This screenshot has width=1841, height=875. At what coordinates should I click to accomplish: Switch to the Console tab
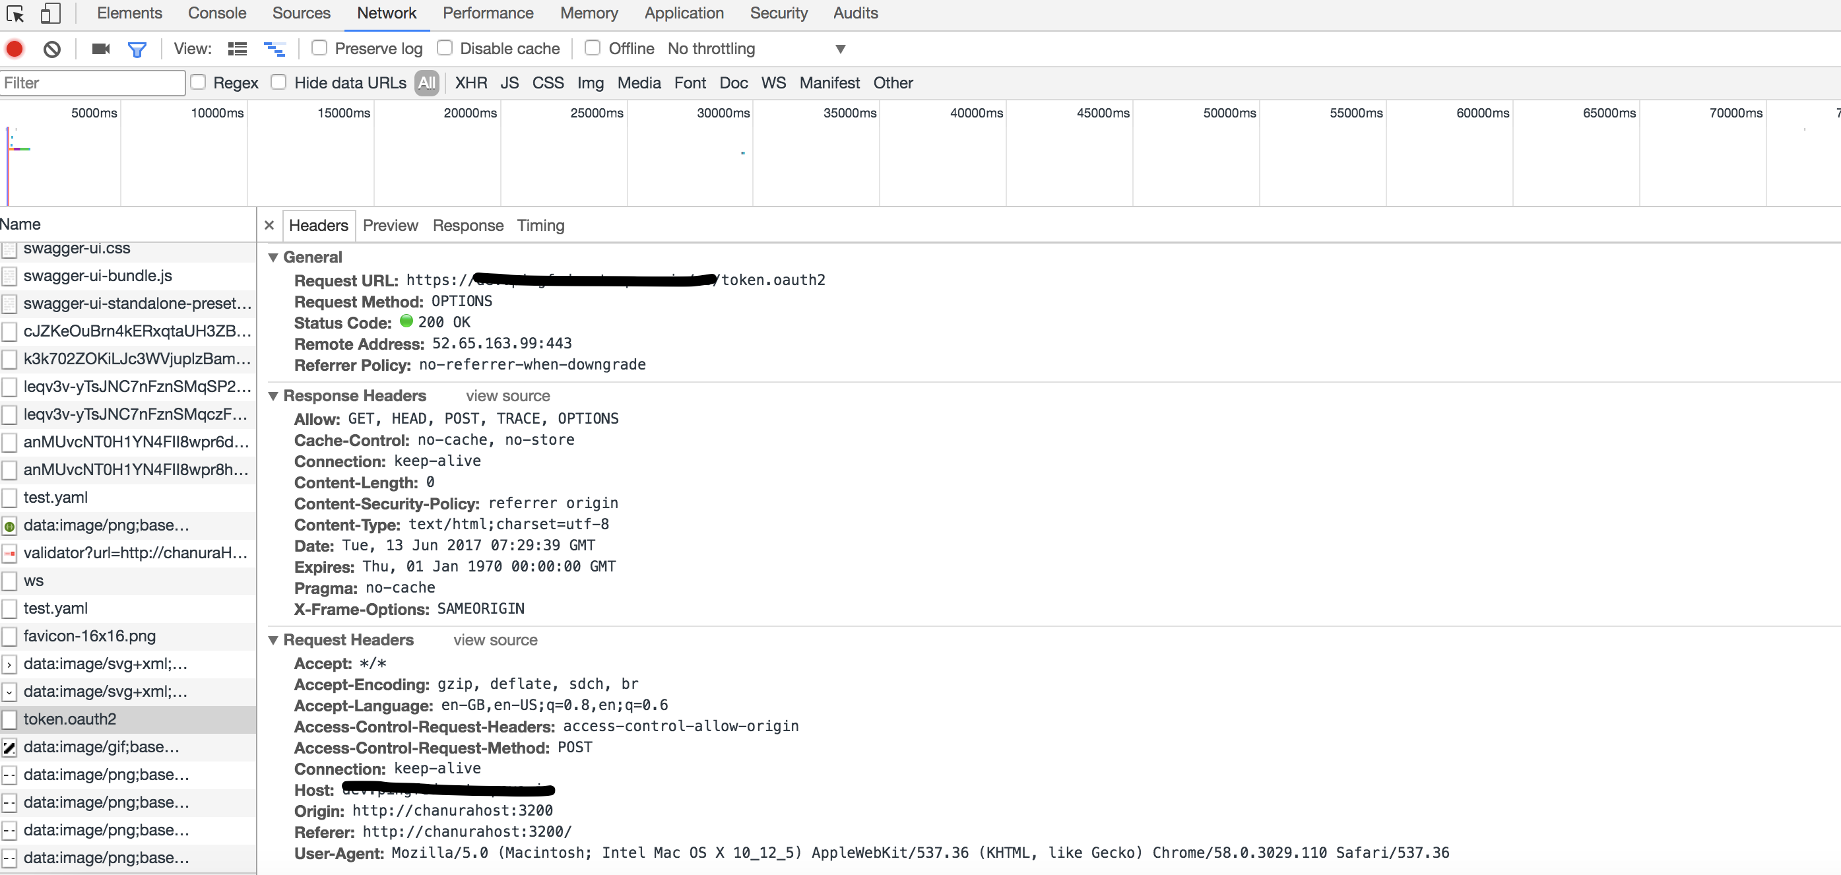216,13
